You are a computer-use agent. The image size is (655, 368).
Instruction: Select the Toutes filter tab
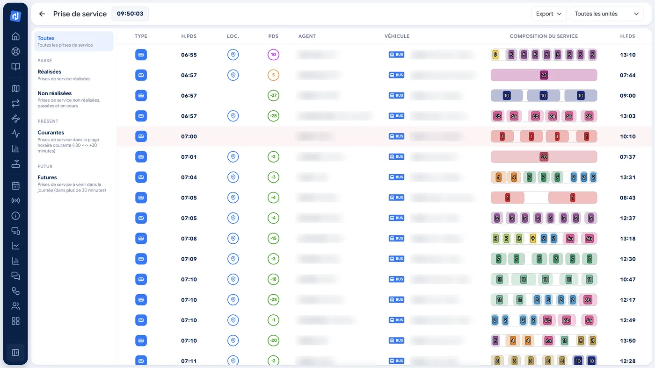[73, 41]
